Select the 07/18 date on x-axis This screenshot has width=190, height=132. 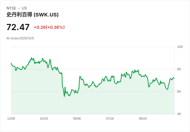110,119
